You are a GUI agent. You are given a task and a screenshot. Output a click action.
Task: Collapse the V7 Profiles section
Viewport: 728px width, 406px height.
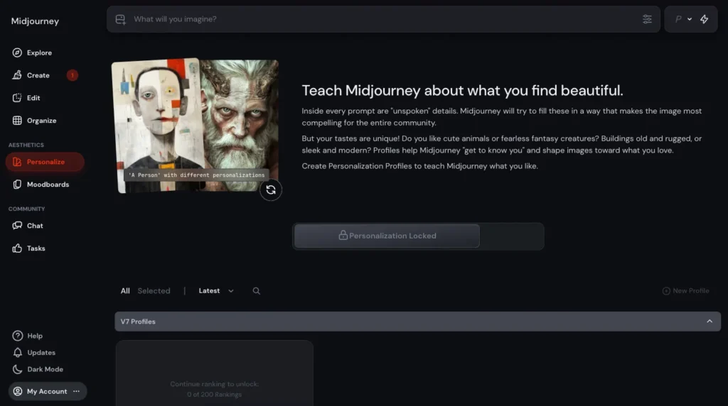[709, 322]
